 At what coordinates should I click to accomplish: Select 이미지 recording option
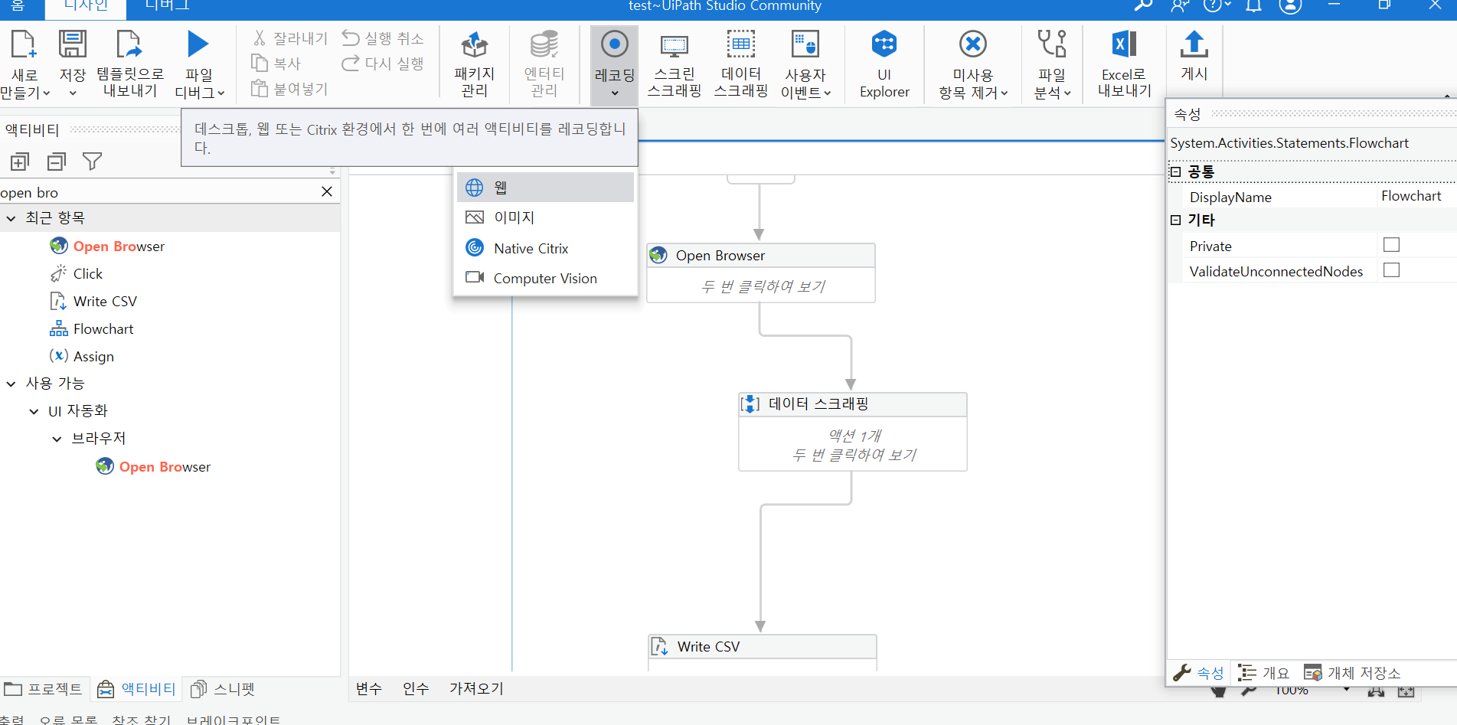click(x=545, y=217)
